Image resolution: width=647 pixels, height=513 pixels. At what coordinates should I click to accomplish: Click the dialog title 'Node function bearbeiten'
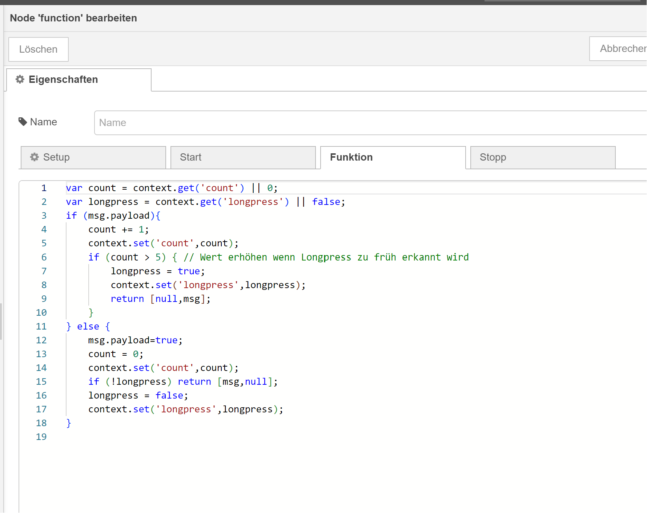pos(73,18)
